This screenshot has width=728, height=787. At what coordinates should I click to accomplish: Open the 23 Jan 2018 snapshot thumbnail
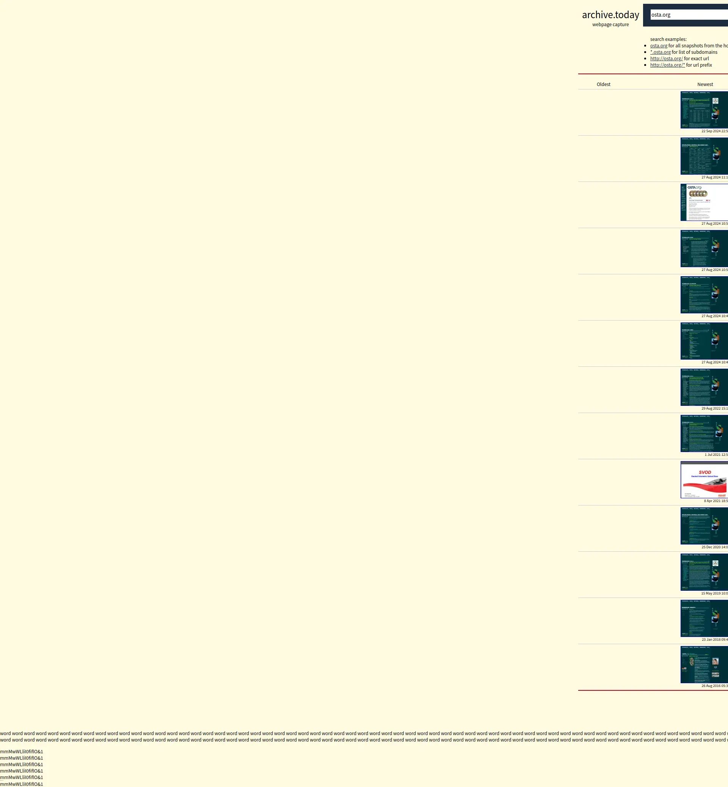tap(704, 618)
